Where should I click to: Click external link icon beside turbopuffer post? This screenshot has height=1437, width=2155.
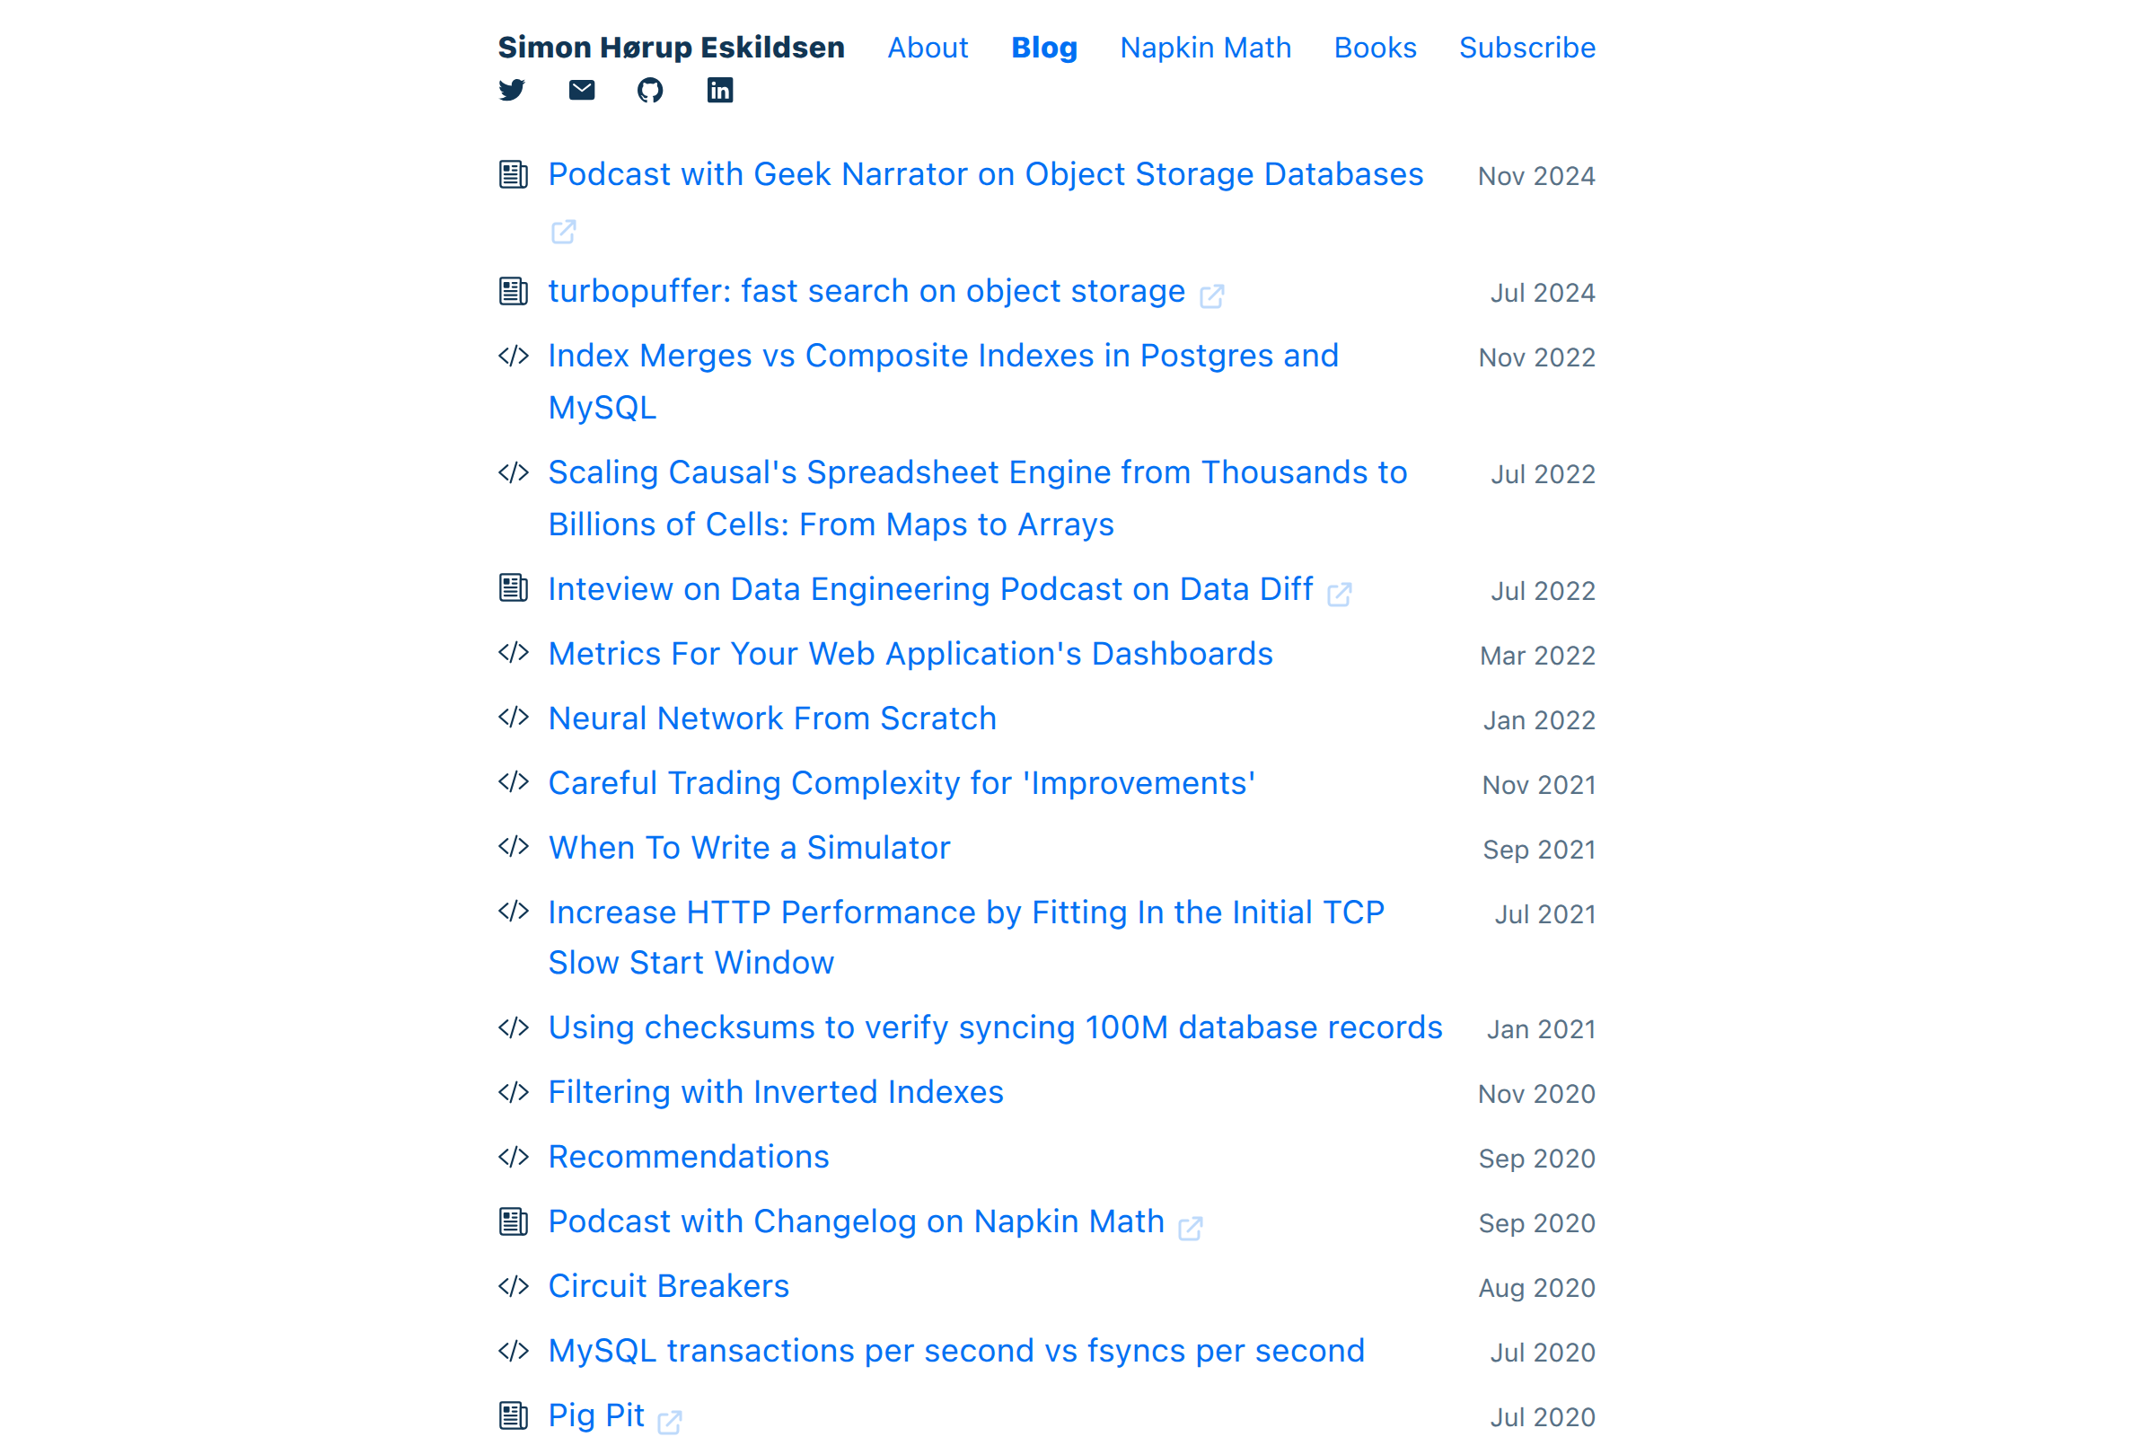[x=1212, y=295]
